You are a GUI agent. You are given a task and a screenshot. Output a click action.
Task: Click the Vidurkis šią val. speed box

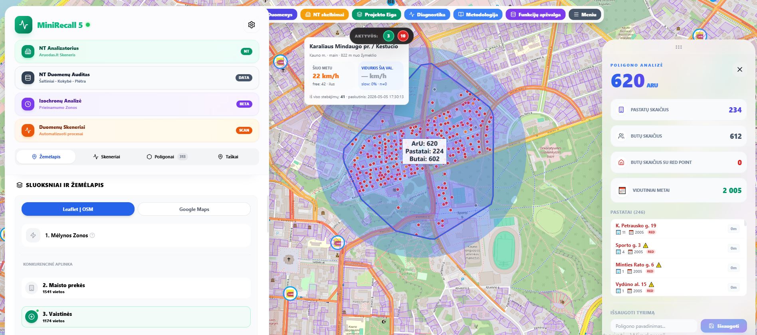pyautogui.click(x=380, y=76)
